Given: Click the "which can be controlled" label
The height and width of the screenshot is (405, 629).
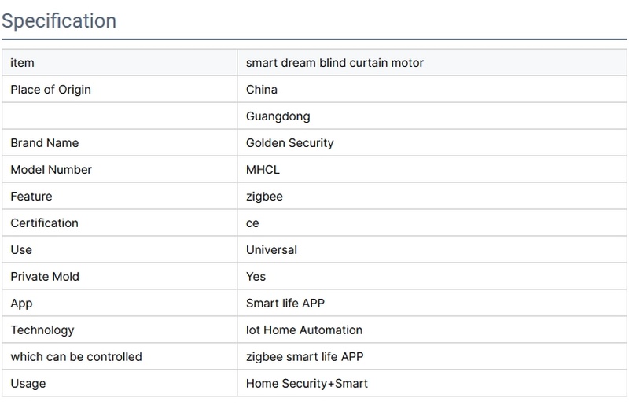Looking at the screenshot, I should [76, 357].
